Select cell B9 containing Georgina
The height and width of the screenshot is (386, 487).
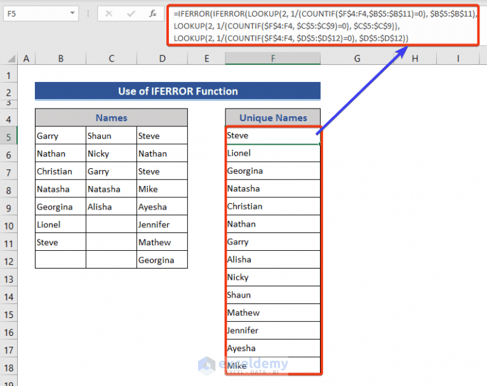pyautogui.click(x=60, y=206)
